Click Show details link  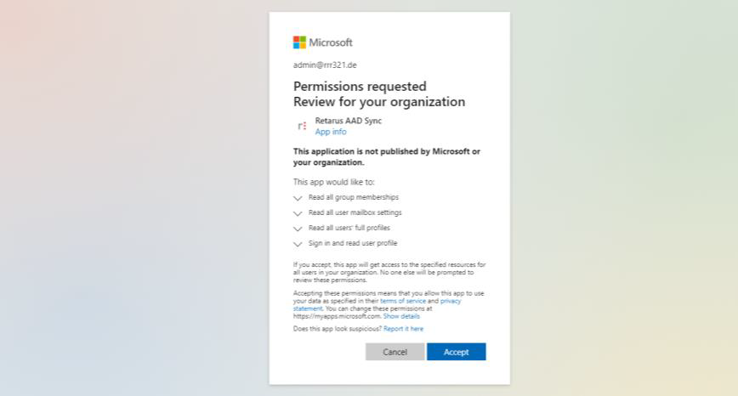tap(401, 316)
